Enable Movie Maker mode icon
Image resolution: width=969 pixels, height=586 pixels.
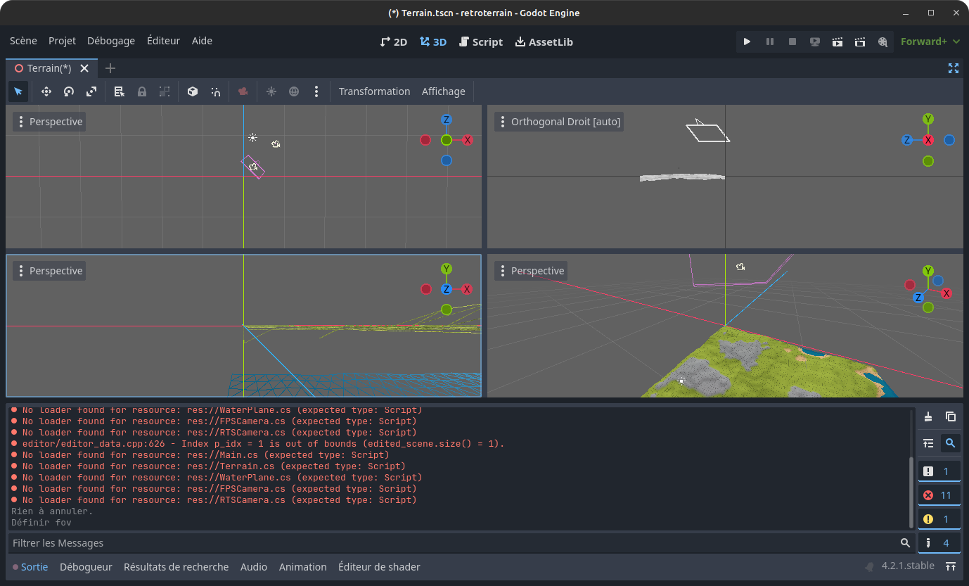coord(882,42)
